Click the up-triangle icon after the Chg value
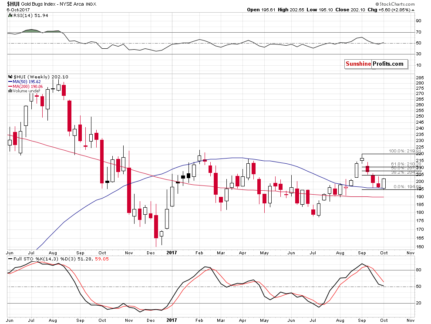Screen dimensions: 431x324 [413, 10]
